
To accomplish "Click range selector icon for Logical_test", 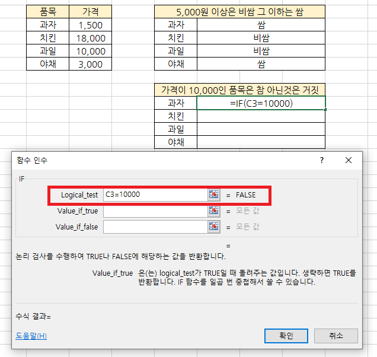I will [x=214, y=195].
